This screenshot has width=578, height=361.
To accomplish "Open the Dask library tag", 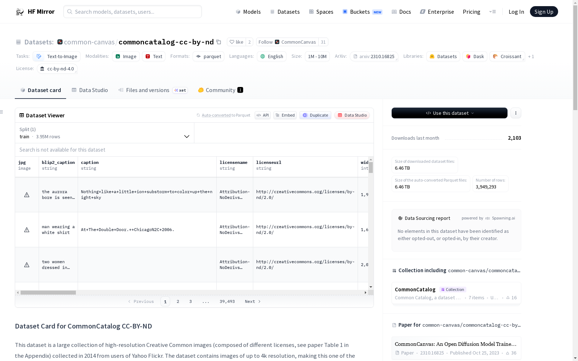I will tap(475, 56).
